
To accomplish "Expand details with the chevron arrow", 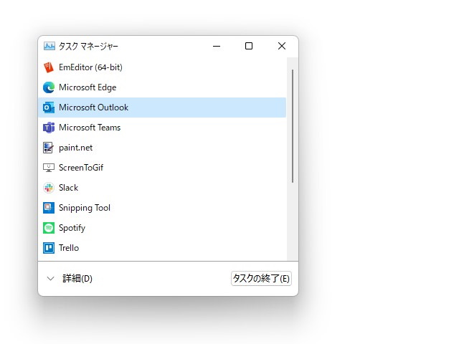I will coord(51,279).
